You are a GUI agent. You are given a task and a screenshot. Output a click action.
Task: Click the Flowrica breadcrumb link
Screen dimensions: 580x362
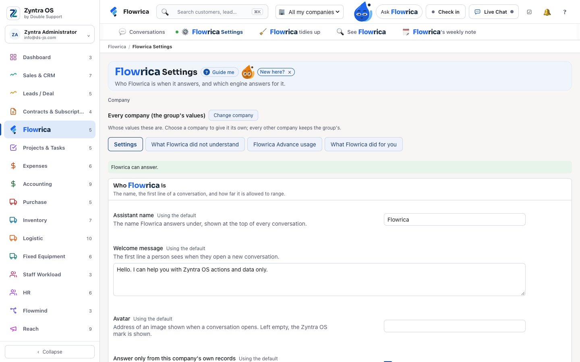click(x=117, y=47)
